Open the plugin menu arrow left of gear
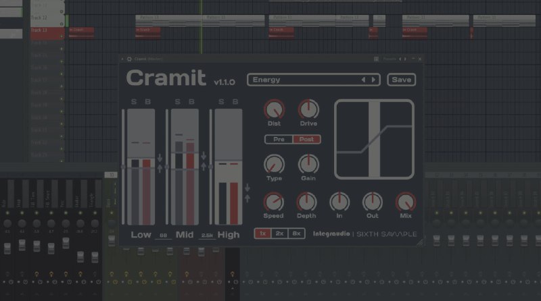 (122, 59)
